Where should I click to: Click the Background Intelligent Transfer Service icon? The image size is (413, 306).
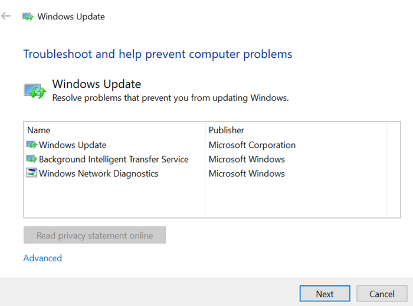[31, 159]
